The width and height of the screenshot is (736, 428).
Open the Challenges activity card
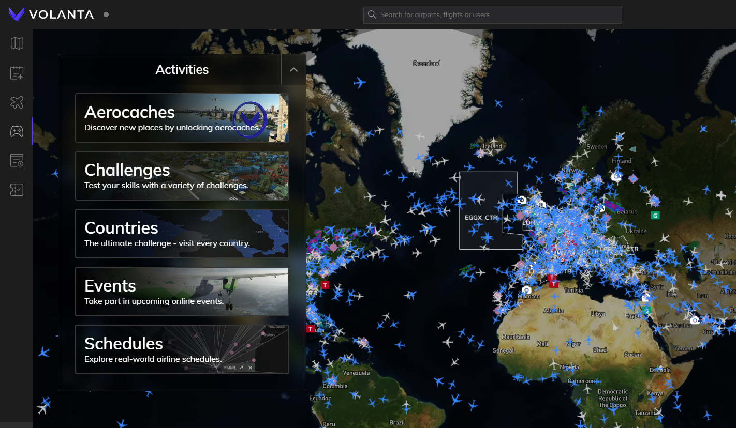pyautogui.click(x=182, y=176)
